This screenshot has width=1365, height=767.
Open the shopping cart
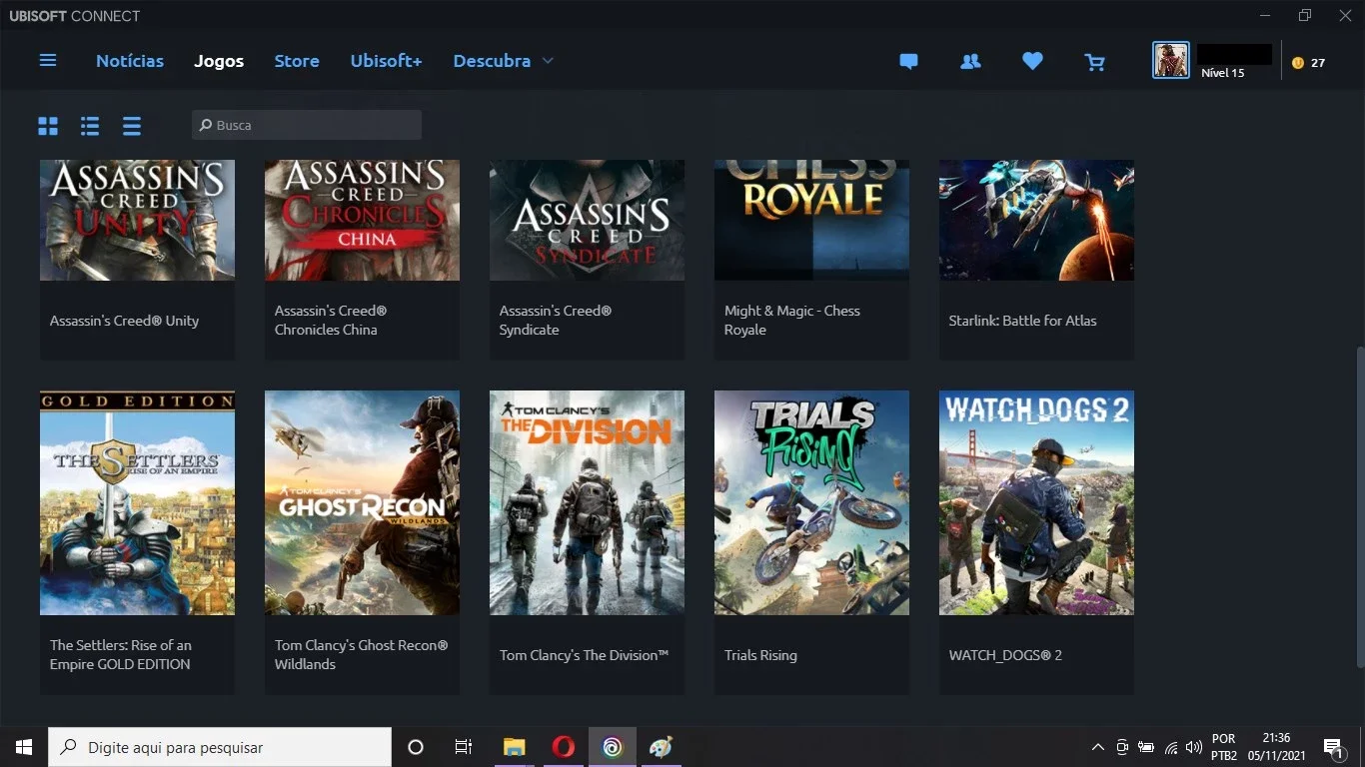(1095, 62)
